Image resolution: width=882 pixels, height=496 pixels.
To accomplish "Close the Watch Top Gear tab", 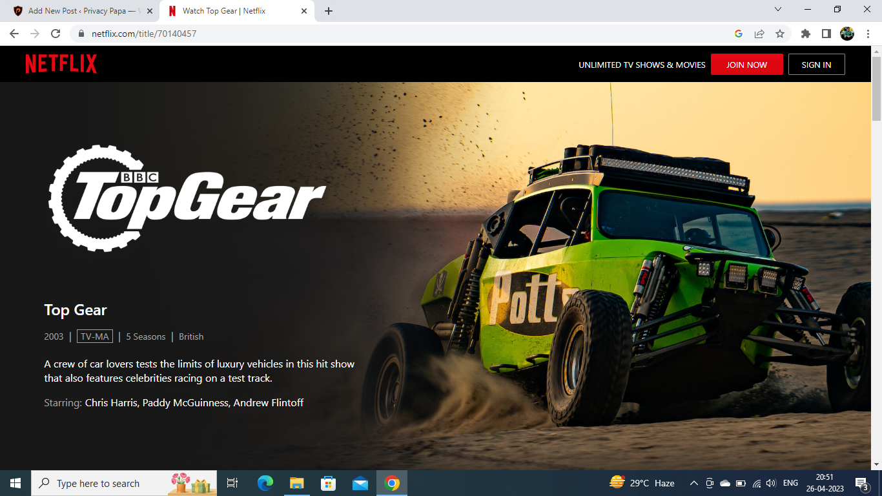I will pyautogui.click(x=304, y=11).
